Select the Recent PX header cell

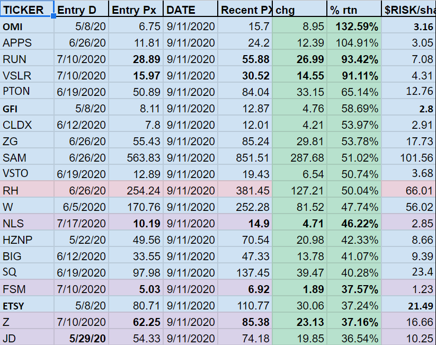[245, 9]
